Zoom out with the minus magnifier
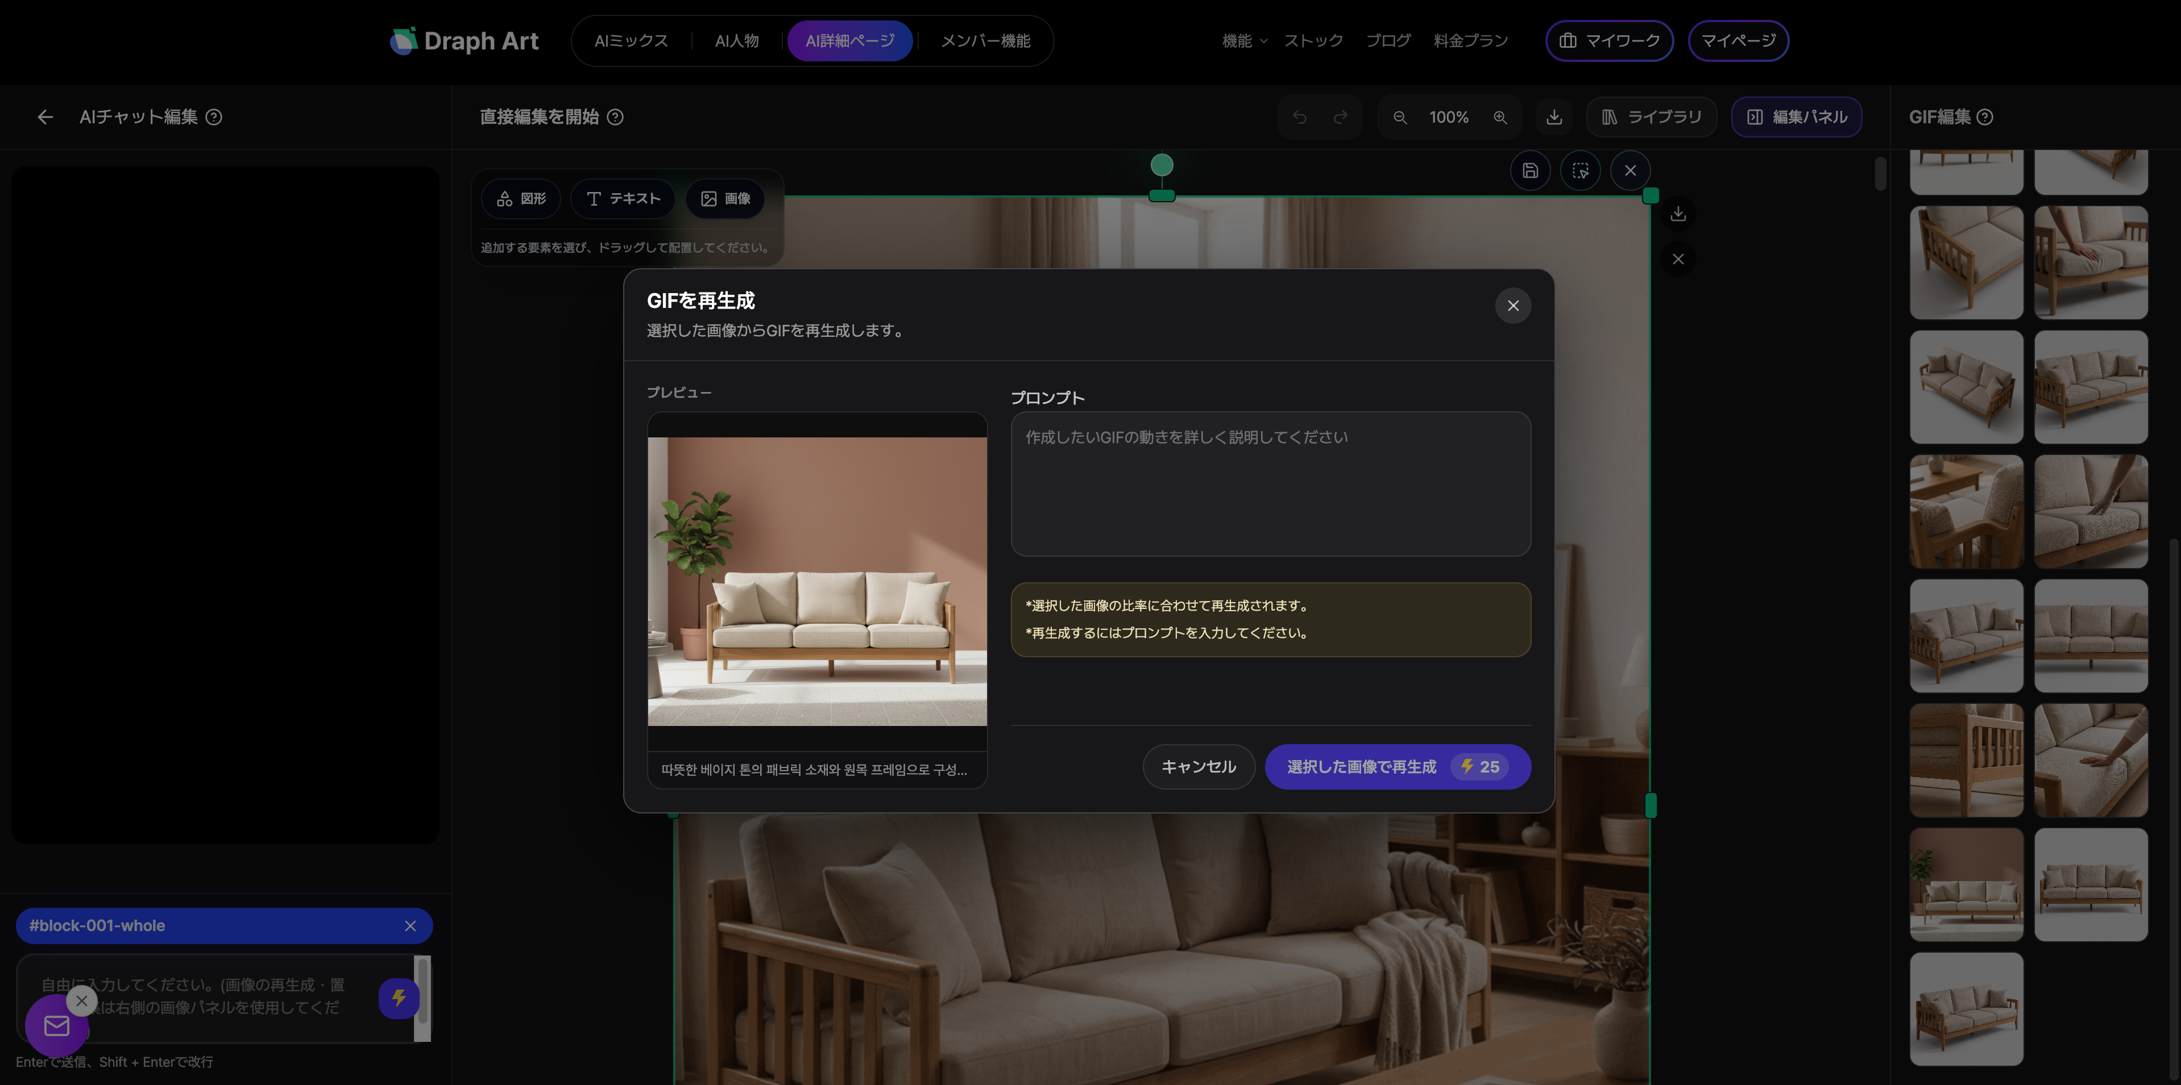Screen dimensions: 2181x1085 [1400, 118]
